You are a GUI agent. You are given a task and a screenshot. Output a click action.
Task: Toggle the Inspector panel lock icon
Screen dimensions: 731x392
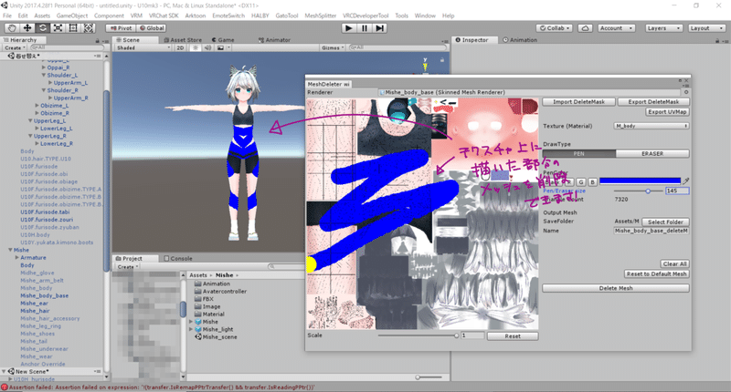717,40
